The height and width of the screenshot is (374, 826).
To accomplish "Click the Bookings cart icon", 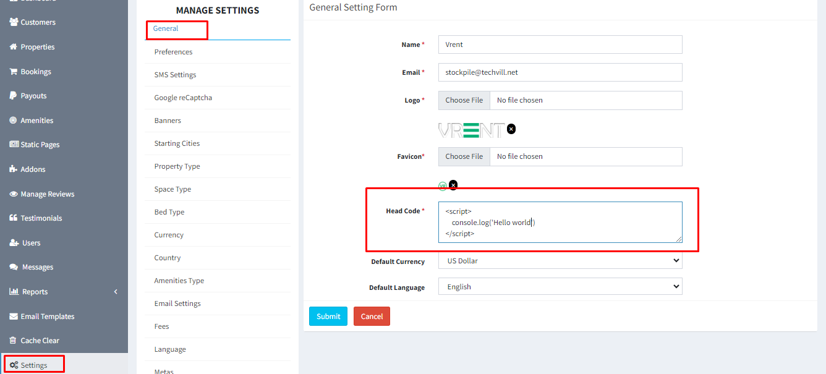I will point(14,72).
